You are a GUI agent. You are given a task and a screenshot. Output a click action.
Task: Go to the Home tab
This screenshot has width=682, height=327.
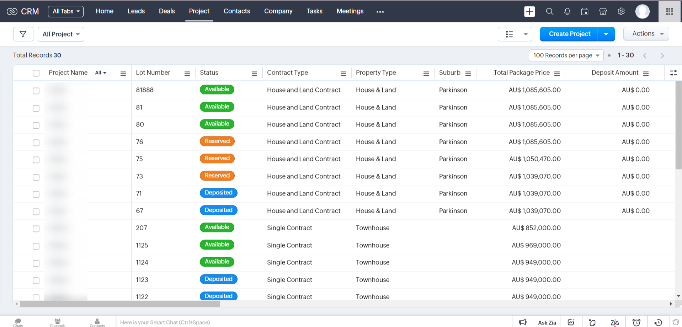[x=105, y=11]
